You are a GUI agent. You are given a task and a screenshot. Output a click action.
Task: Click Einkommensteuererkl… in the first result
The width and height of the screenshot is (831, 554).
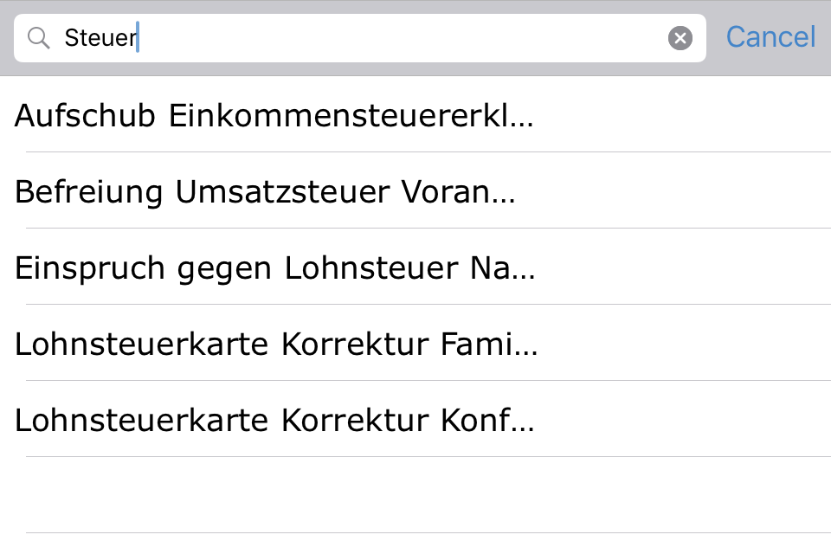pos(351,115)
